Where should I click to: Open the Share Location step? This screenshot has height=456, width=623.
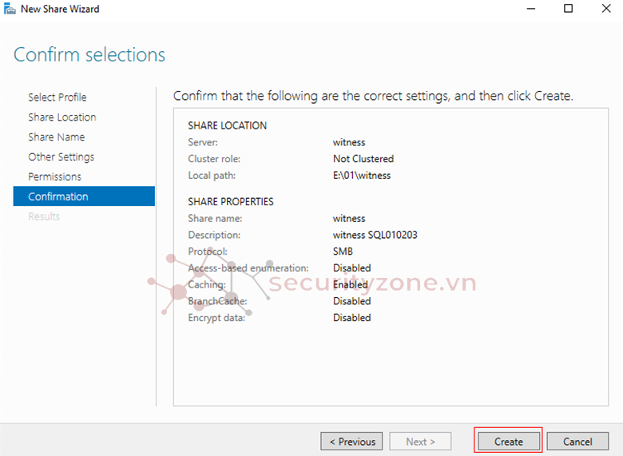(x=62, y=117)
